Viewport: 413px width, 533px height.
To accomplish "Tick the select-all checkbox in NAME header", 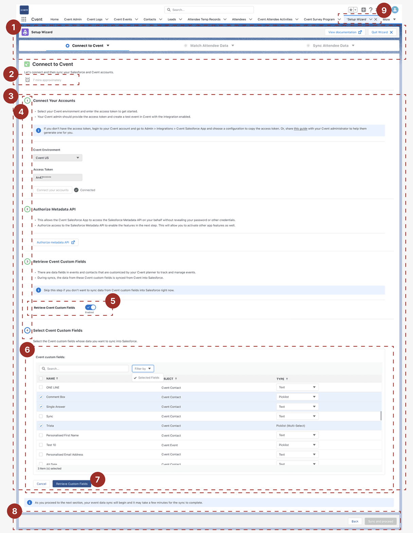I will 41,378.
